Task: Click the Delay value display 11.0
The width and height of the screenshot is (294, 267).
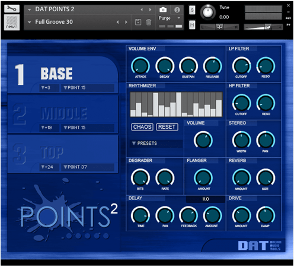Action: coord(206,199)
